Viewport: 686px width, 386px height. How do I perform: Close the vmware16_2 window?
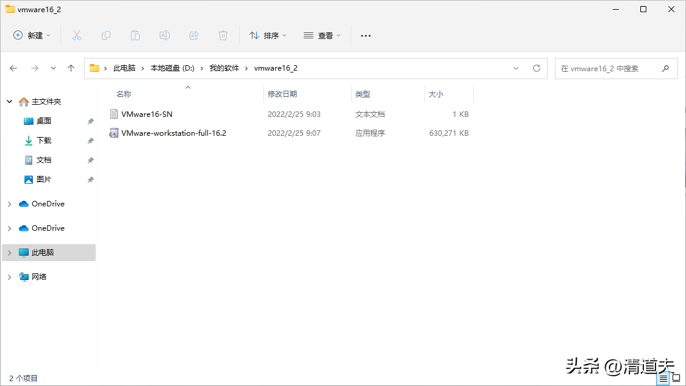pyautogui.click(x=671, y=9)
